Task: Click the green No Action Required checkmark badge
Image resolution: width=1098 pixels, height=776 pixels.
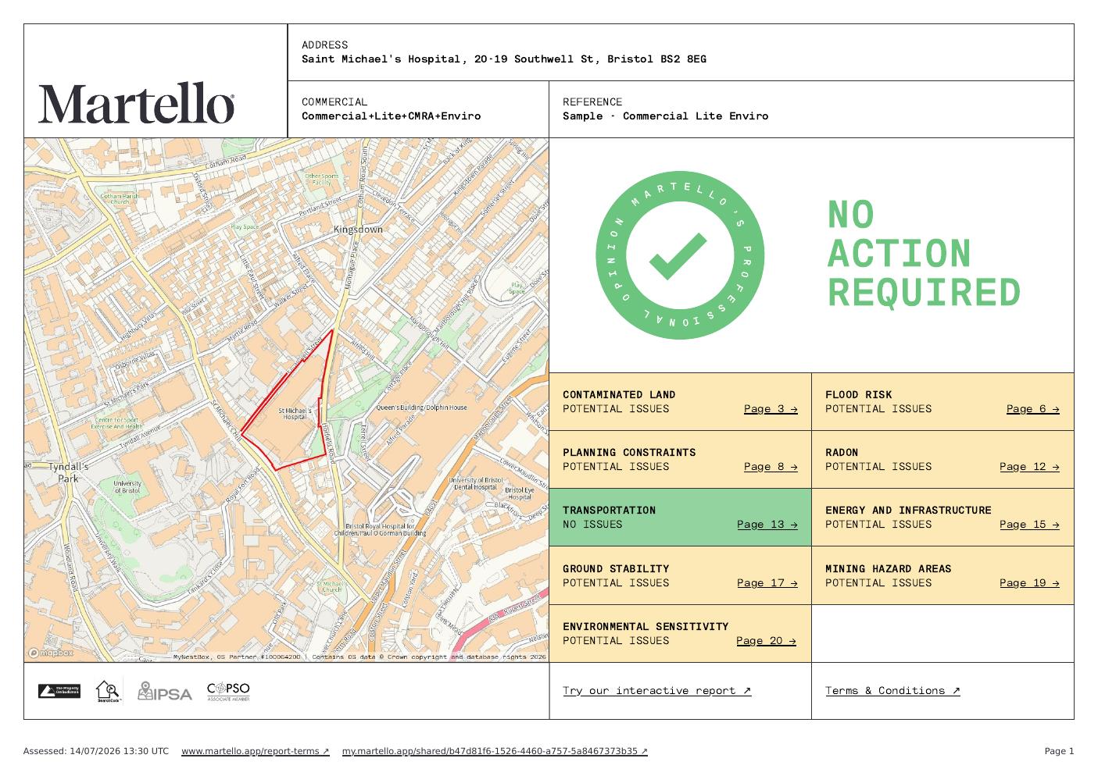Action: pyautogui.click(x=680, y=255)
